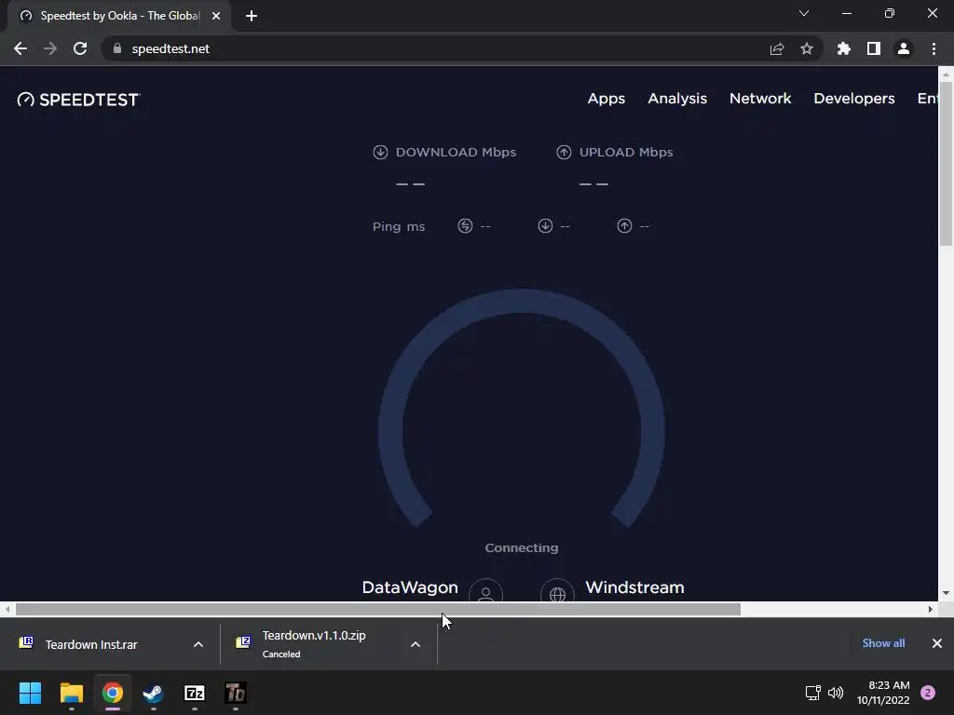This screenshot has height=715, width=954.
Task: Reload the speedtest.net page
Action: [80, 48]
